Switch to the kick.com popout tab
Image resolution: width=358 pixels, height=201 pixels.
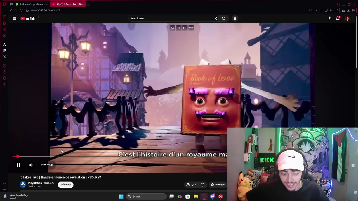pyautogui.click(x=32, y=4)
